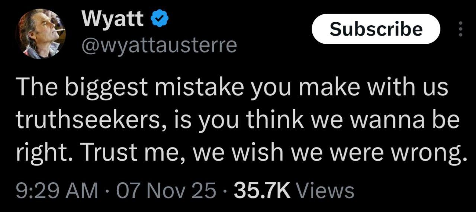The width and height of the screenshot is (476, 212).
Task: Open the three-dot more options menu
Action: coord(460,29)
